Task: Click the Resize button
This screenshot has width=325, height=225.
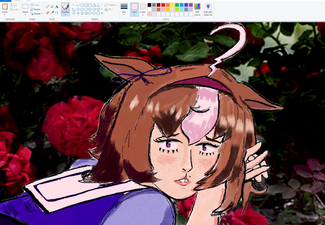Action: tap(35, 9)
